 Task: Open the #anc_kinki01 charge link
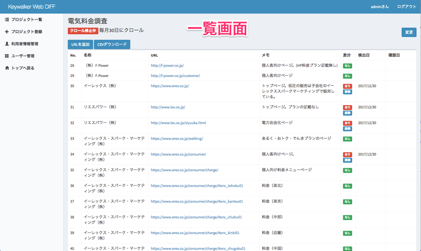click(x=195, y=233)
